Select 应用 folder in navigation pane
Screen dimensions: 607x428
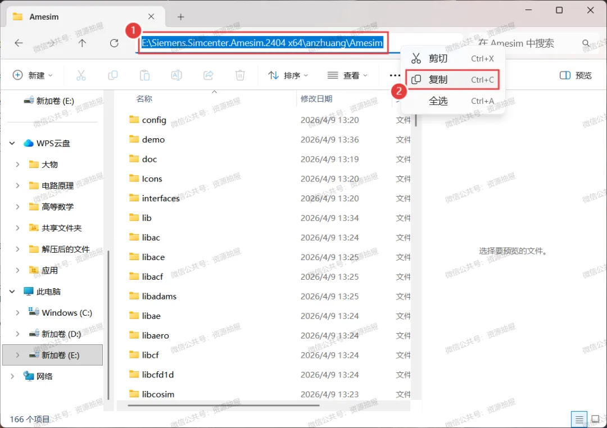tap(43, 271)
